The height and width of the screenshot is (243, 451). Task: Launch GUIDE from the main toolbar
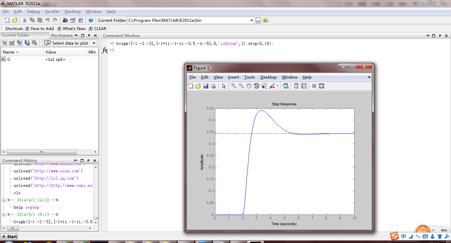coord(73,20)
